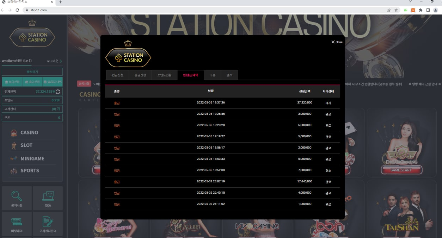This screenshot has width=442, height=238.
Task: Click the 종류 column header
Action: point(117,91)
